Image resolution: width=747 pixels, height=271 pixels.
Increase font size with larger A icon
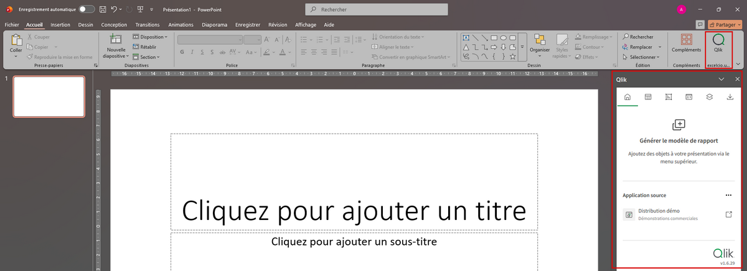coord(268,39)
